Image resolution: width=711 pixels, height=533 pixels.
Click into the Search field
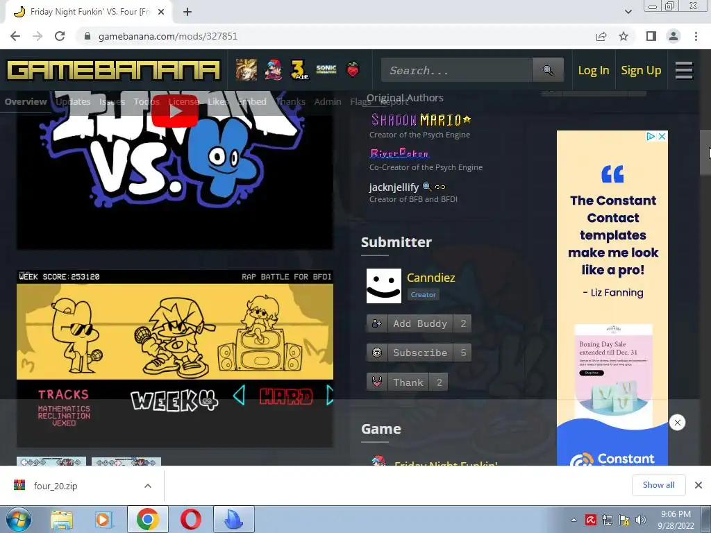[457, 70]
